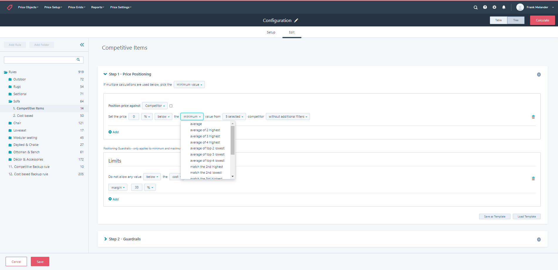Open the '5 selected' competitor dropdown

coord(234,117)
